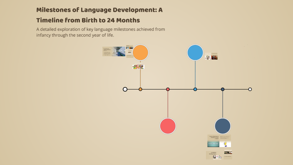Open the small slide thumbnail left of orange circle

click(x=129, y=51)
